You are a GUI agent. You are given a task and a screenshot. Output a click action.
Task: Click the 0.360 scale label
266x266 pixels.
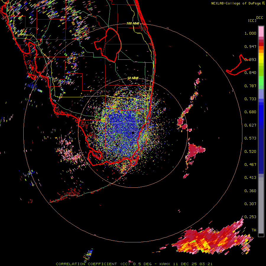(250, 191)
